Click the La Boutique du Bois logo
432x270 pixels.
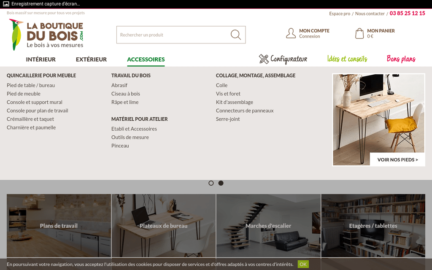pyautogui.click(x=46, y=35)
